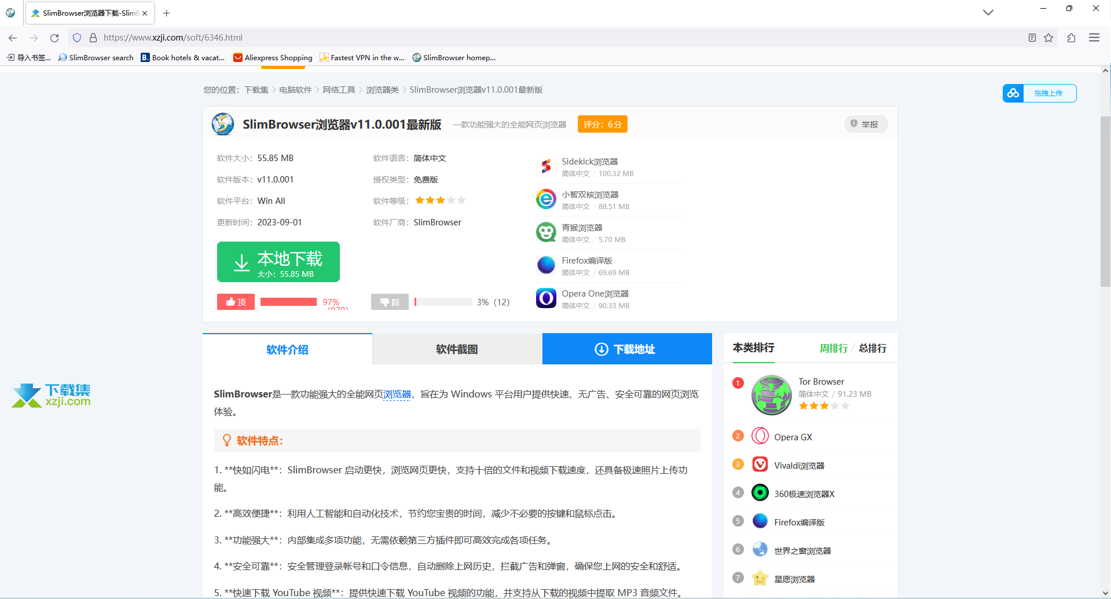Open 360极速浏览器X icon in ranking

click(760, 492)
